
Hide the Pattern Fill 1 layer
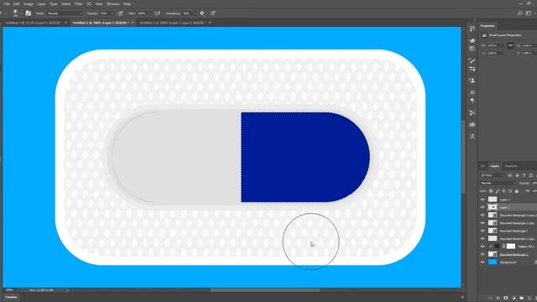[482, 246]
